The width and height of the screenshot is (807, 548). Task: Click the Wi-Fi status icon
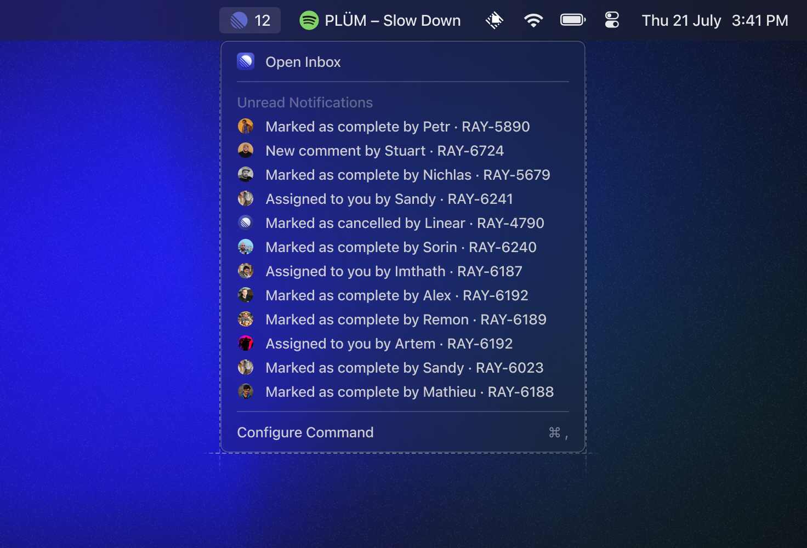pos(533,20)
